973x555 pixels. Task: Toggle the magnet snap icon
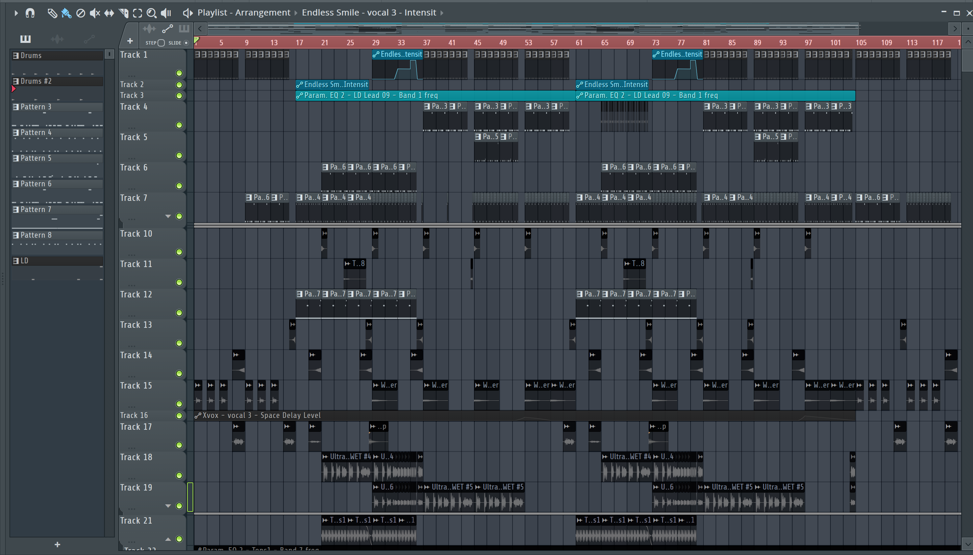tap(30, 13)
